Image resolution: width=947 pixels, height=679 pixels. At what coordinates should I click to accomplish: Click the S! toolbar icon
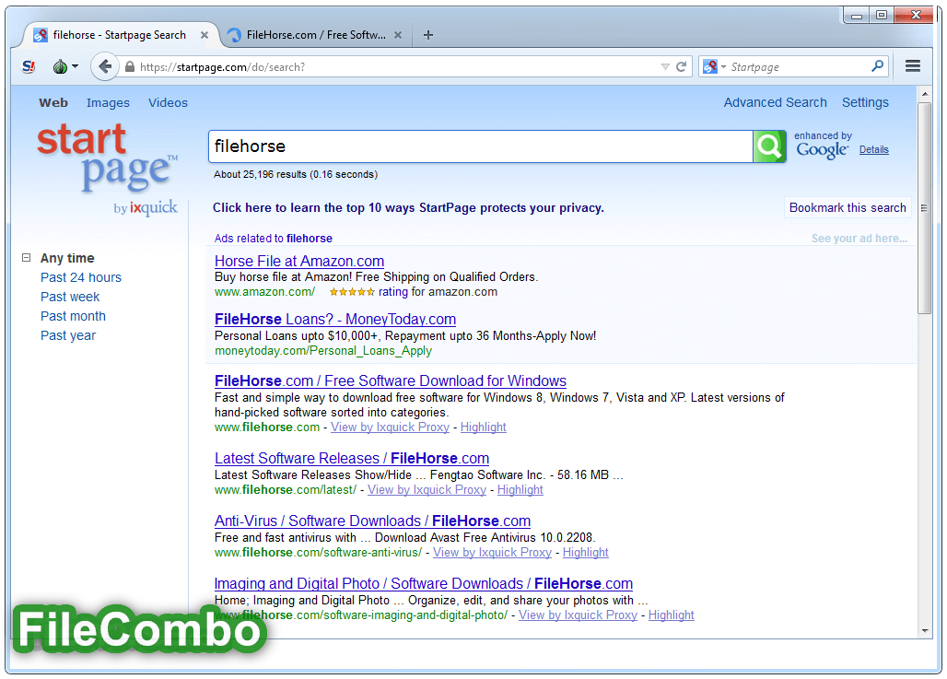click(x=29, y=66)
